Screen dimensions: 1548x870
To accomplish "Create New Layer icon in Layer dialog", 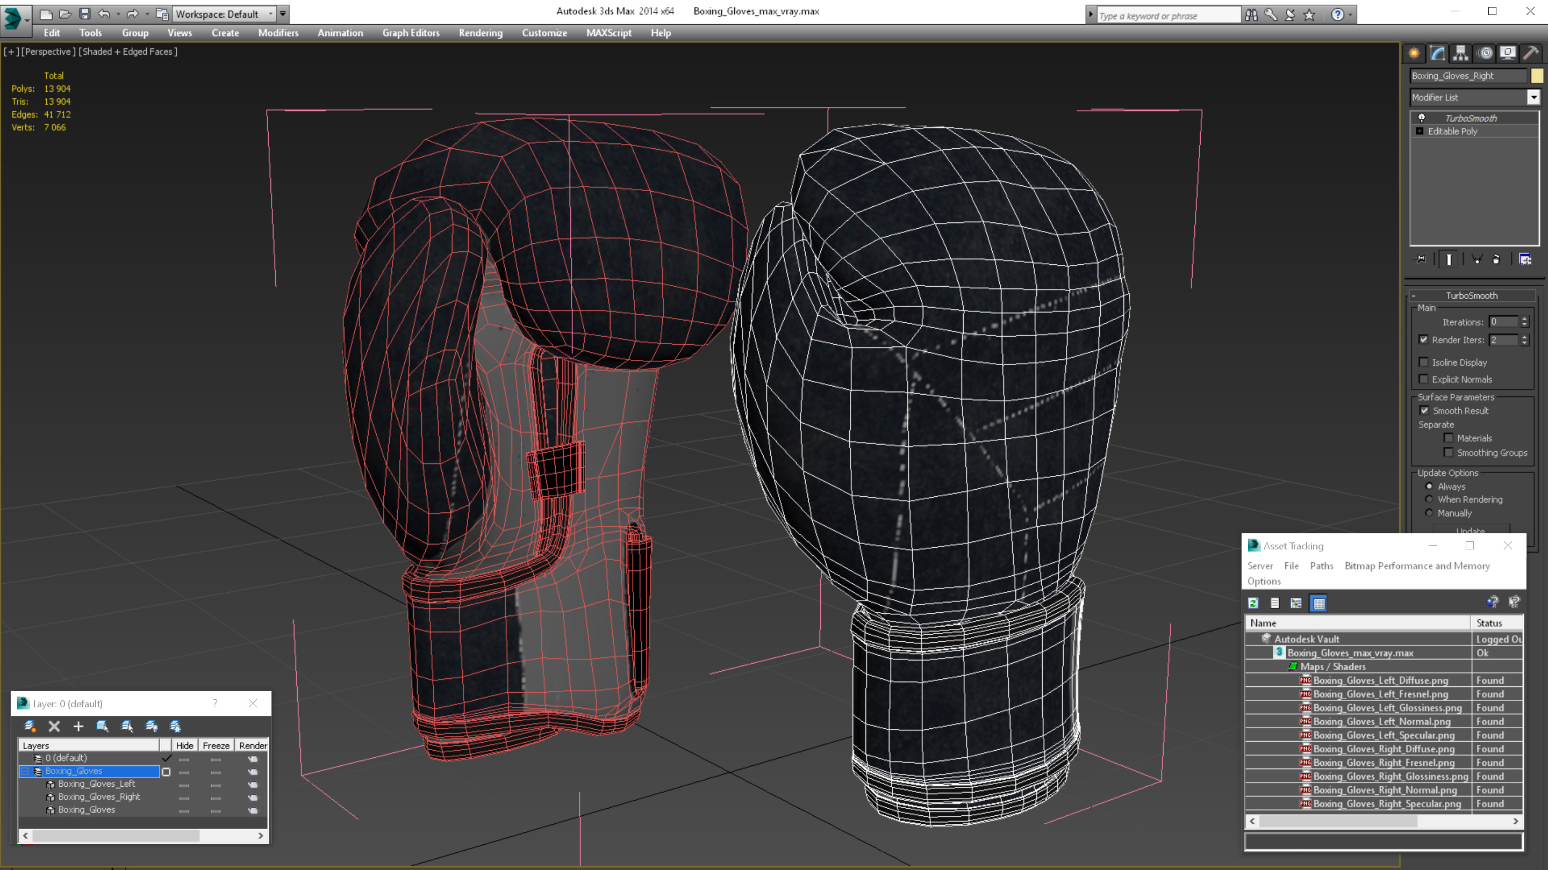I will 30,726.
